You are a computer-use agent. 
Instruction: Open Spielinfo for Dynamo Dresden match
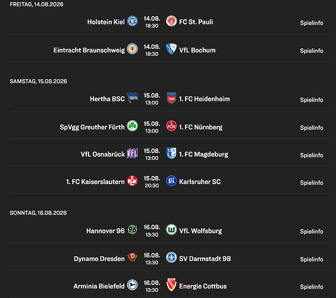click(312, 259)
